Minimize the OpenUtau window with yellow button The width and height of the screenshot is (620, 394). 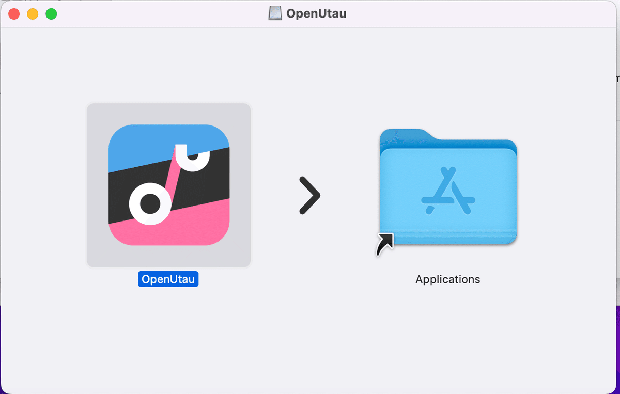[33, 14]
